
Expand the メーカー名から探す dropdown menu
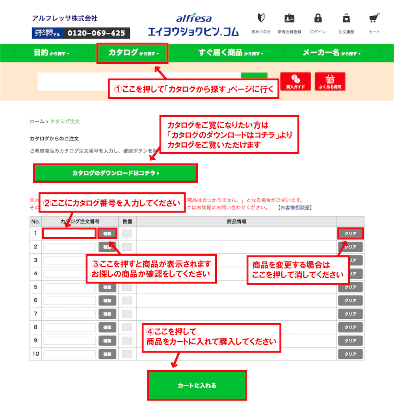331,53
